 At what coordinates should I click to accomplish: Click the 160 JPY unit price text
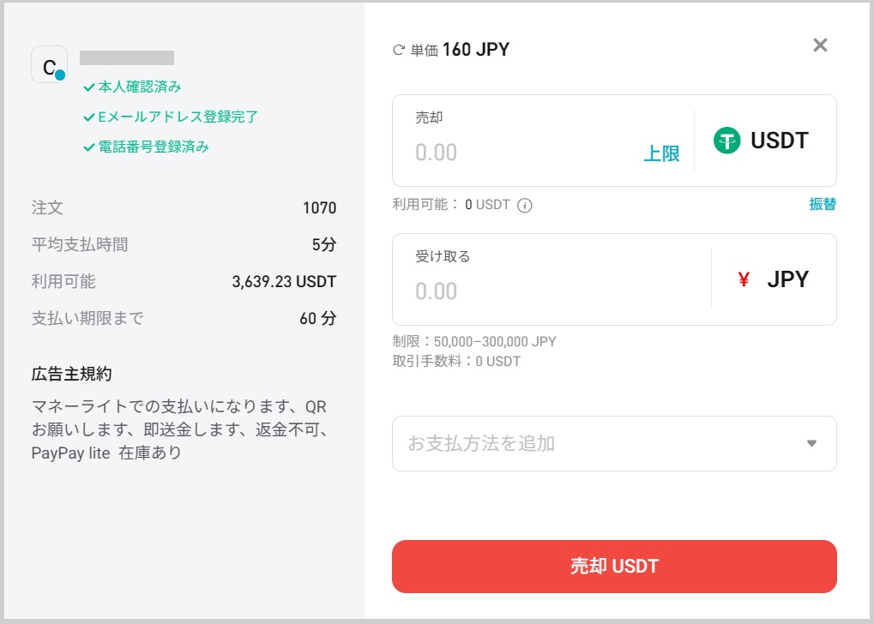475,50
